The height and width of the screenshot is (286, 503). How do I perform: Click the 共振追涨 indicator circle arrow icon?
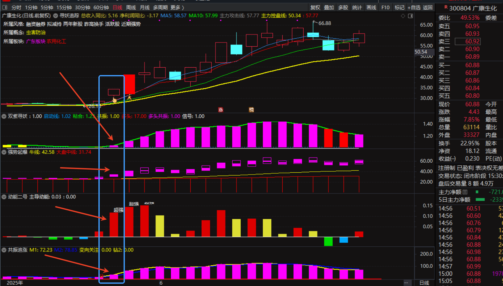4,250
